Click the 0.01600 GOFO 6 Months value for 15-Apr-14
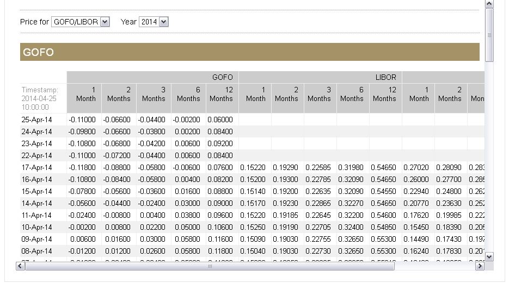The width and height of the screenshot is (515, 283). click(187, 191)
